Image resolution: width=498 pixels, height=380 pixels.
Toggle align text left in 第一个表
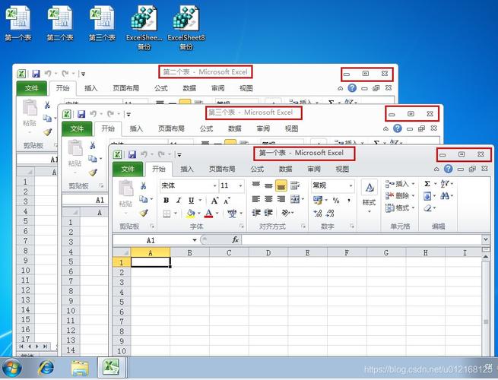pos(256,199)
